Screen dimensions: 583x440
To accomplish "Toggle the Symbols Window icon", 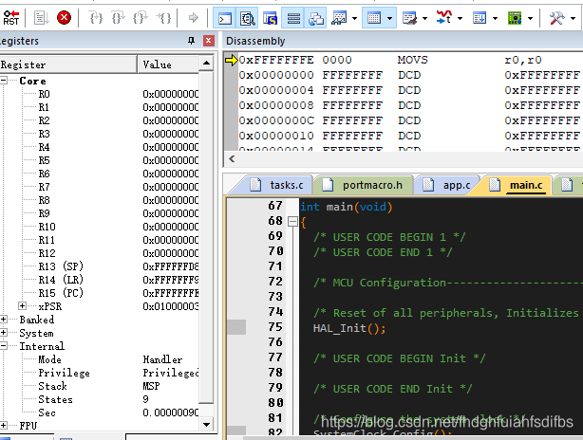I will tap(270, 18).
